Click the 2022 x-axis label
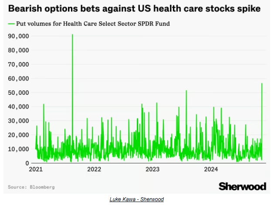This screenshot has width=271, height=209. click(x=94, y=169)
